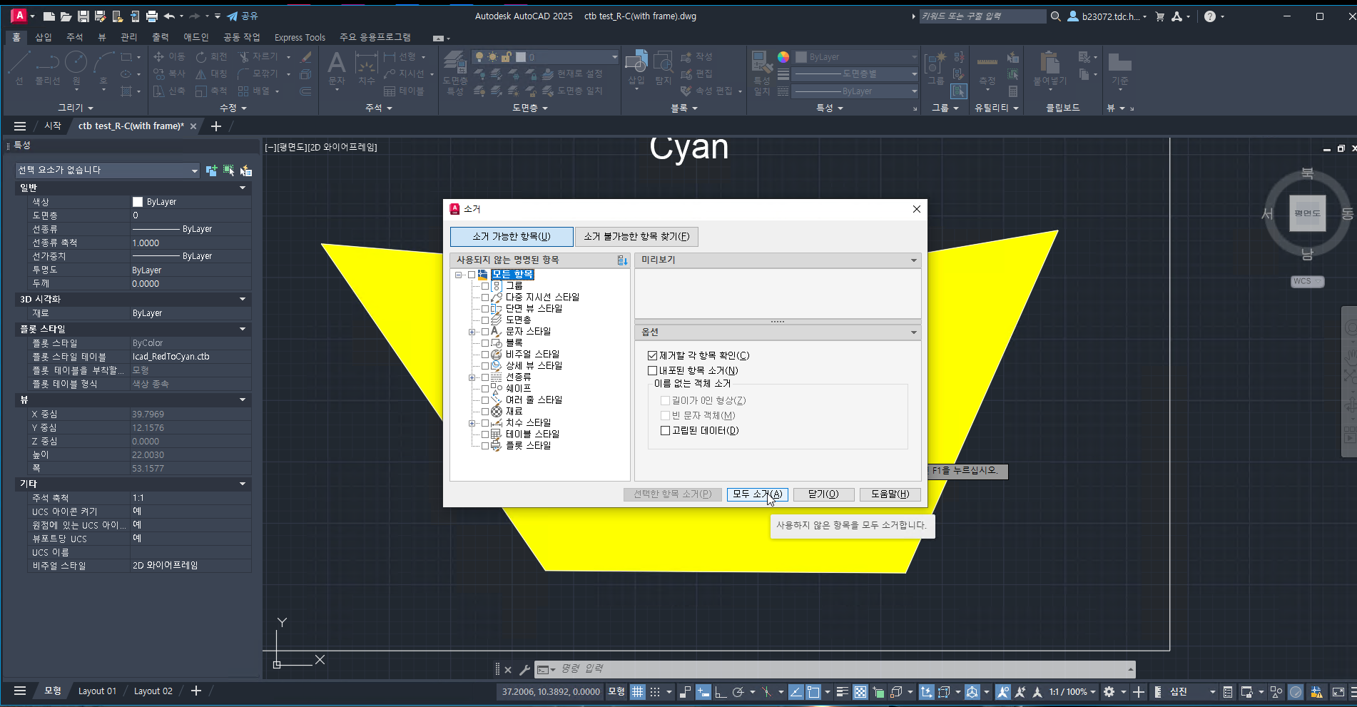Uncheck 제거할 각 항목 확인(C) option
This screenshot has height=707, width=1357.
point(652,355)
